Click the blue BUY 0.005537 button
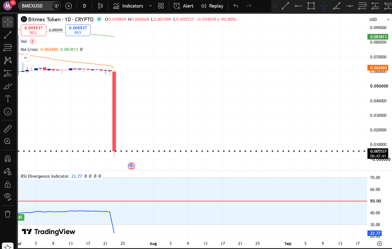 78,30
